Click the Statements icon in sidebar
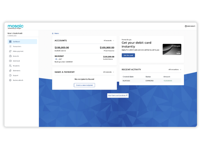 (10, 71)
